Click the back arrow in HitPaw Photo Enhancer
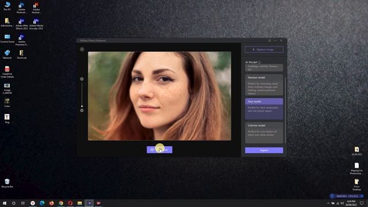The height and width of the screenshot is (207, 368). point(82,49)
